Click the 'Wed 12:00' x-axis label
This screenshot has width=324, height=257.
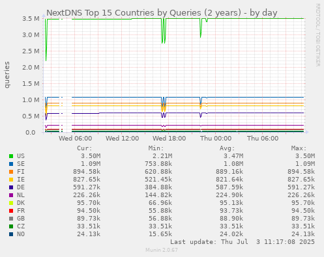tap(122, 139)
